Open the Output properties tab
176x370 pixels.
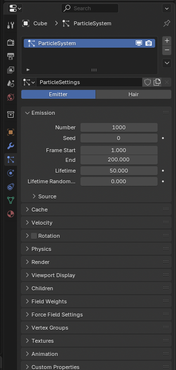(11, 56)
